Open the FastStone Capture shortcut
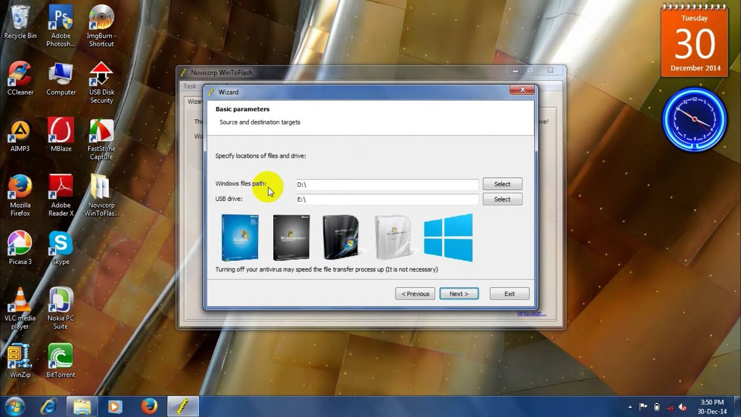The height and width of the screenshot is (417, 741). pyautogui.click(x=101, y=139)
